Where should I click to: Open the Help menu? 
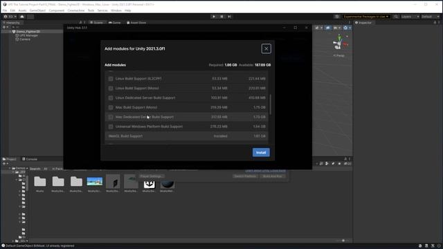(x=127, y=10)
